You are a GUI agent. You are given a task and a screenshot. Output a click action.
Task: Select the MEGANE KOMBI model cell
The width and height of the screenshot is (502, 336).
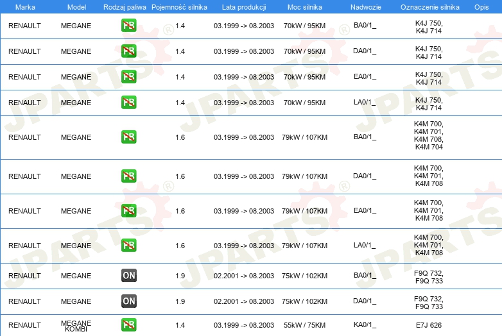tap(76, 326)
